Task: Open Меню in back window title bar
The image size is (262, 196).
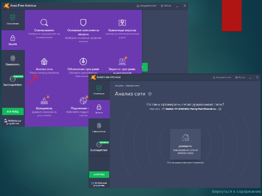Action: point(166,6)
